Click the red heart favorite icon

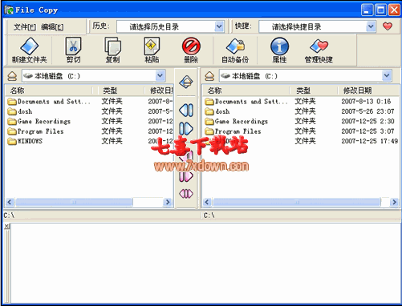pos(388,26)
